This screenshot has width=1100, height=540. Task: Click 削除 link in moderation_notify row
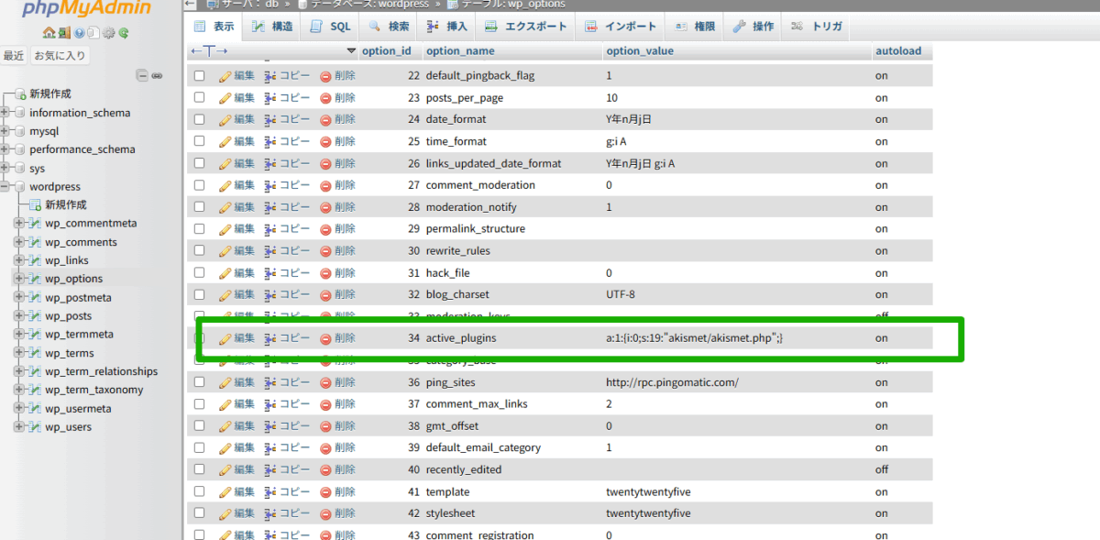point(345,207)
